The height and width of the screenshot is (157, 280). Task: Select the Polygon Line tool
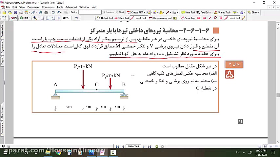[215, 18]
